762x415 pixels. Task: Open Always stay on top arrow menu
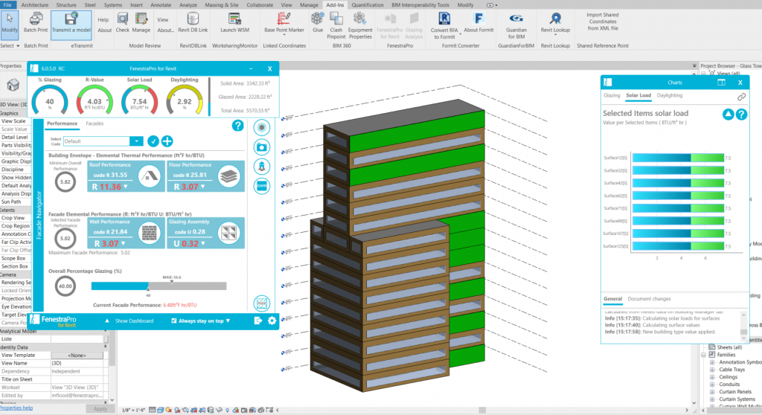pyautogui.click(x=228, y=321)
